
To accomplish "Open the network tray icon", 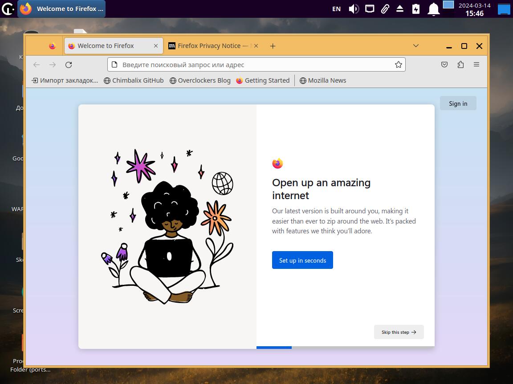I will (370, 9).
